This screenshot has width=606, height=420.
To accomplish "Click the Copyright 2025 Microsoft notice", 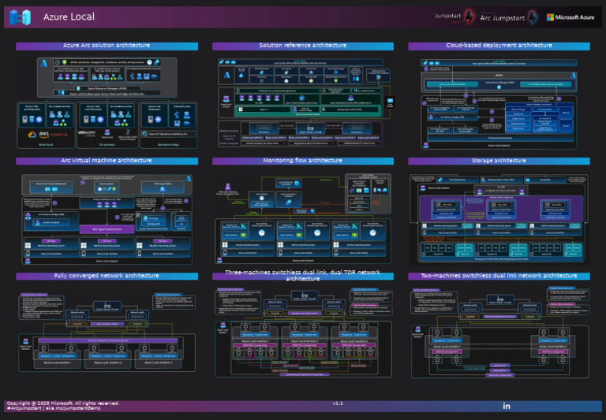I will click(63, 403).
